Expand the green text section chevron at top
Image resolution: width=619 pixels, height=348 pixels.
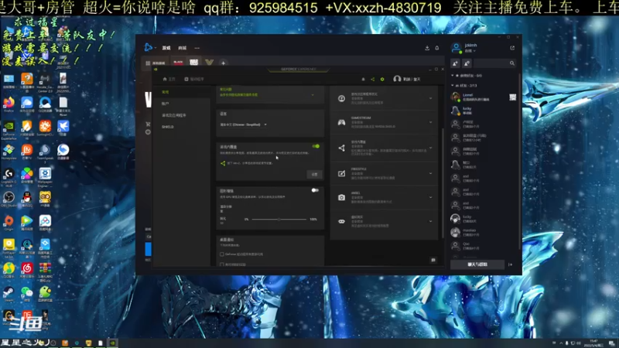313,94
